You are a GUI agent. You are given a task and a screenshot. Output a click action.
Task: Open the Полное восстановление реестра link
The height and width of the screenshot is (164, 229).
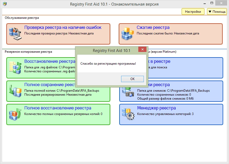point(58,108)
